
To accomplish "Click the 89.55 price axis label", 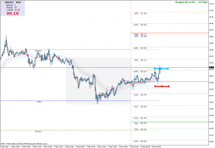I will coord(211,109).
